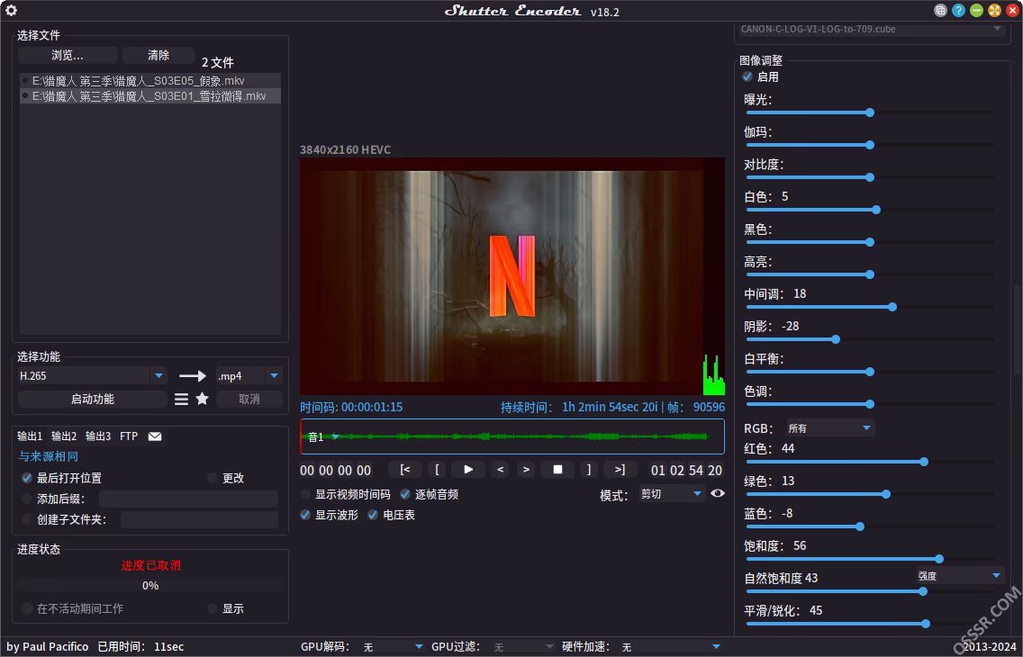Screen dimensions: 1023x657
Task: Click the blue help question mark icon
Action: 958,11
